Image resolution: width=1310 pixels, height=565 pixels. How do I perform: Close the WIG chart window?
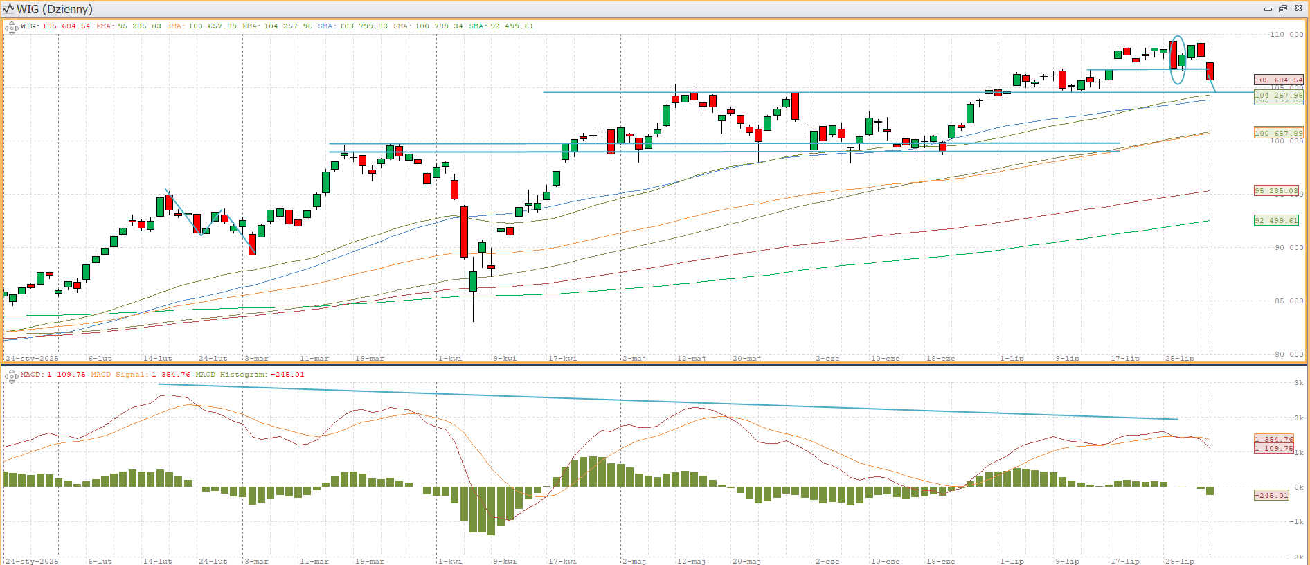click(x=1298, y=9)
